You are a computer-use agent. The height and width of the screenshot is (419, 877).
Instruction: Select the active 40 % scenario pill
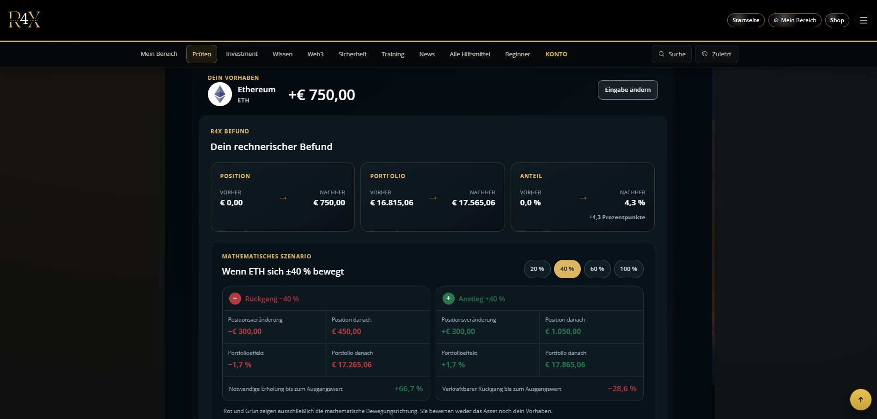[567, 269]
